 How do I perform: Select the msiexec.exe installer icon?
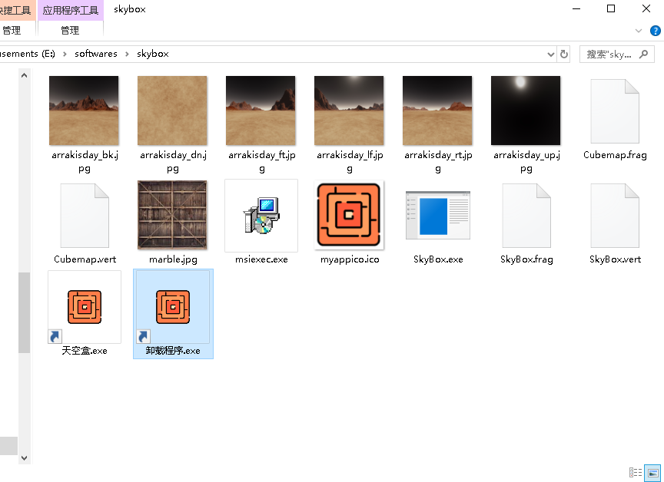coord(261,215)
